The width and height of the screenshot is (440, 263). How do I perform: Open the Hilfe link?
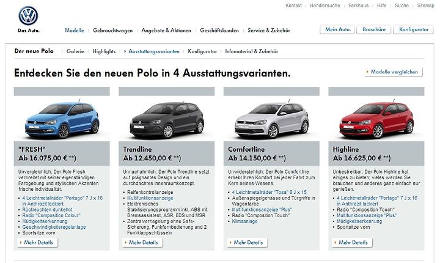pyautogui.click(x=381, y=6)
